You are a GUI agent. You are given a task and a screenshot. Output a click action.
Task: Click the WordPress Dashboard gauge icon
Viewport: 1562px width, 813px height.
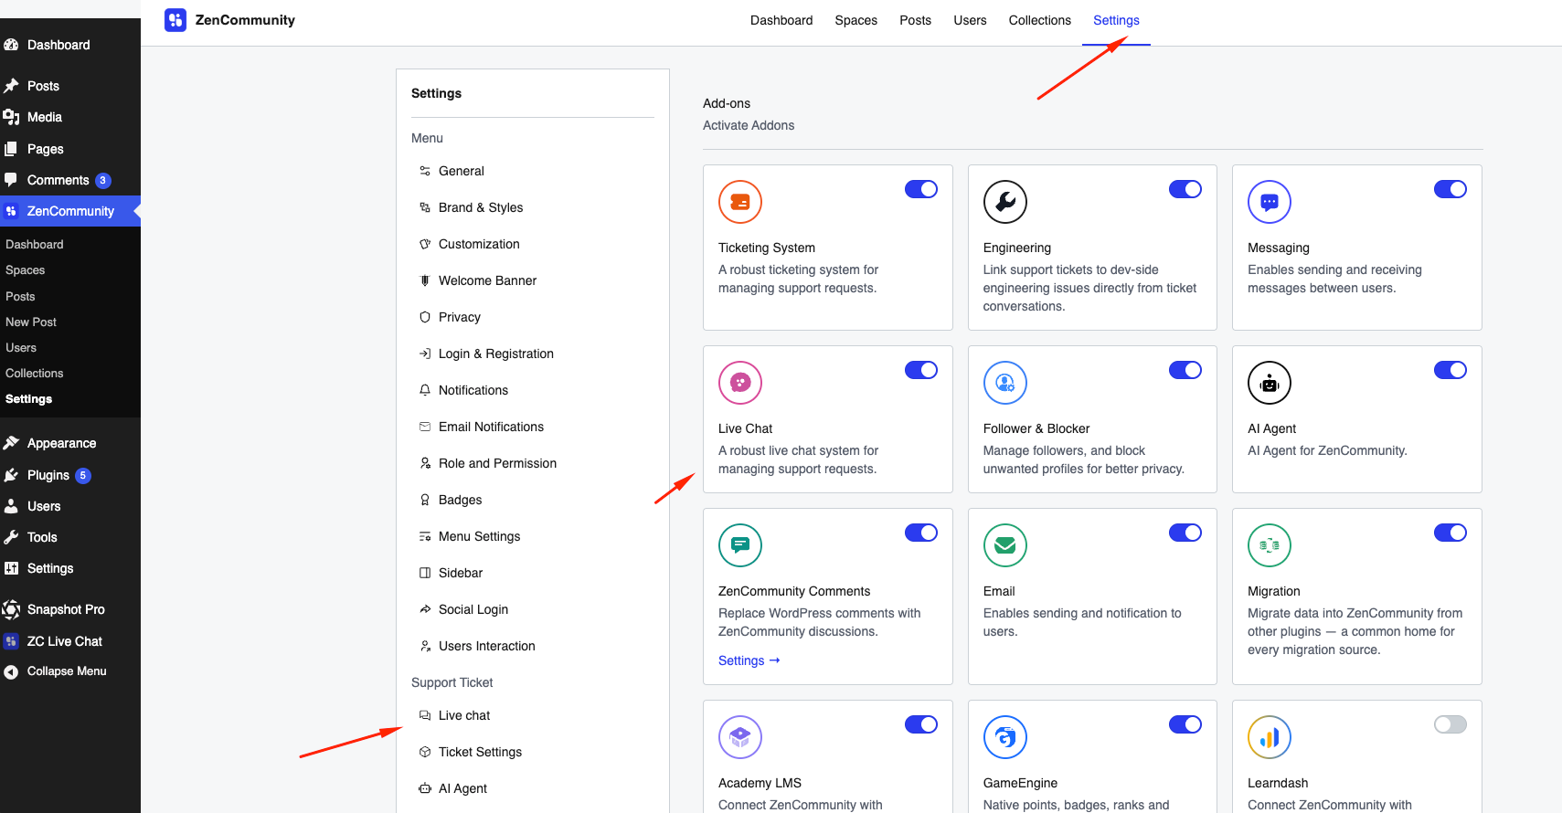point(11,45)
